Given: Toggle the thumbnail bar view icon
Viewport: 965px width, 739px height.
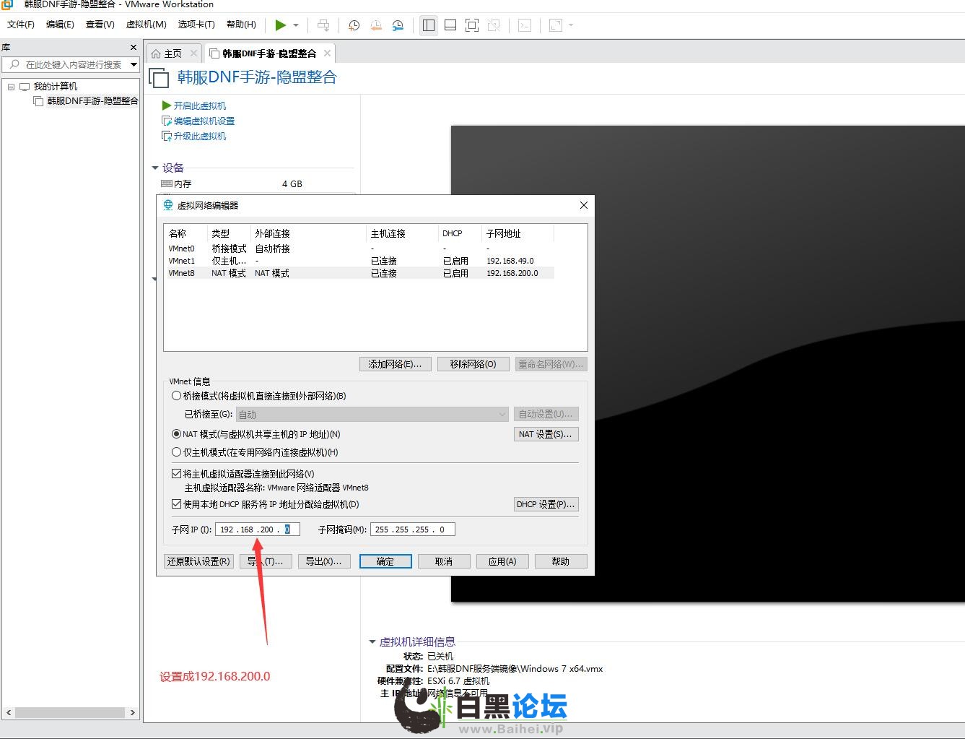Looking at the screenshot, I should pyautogui.click(x=450, y=25).
